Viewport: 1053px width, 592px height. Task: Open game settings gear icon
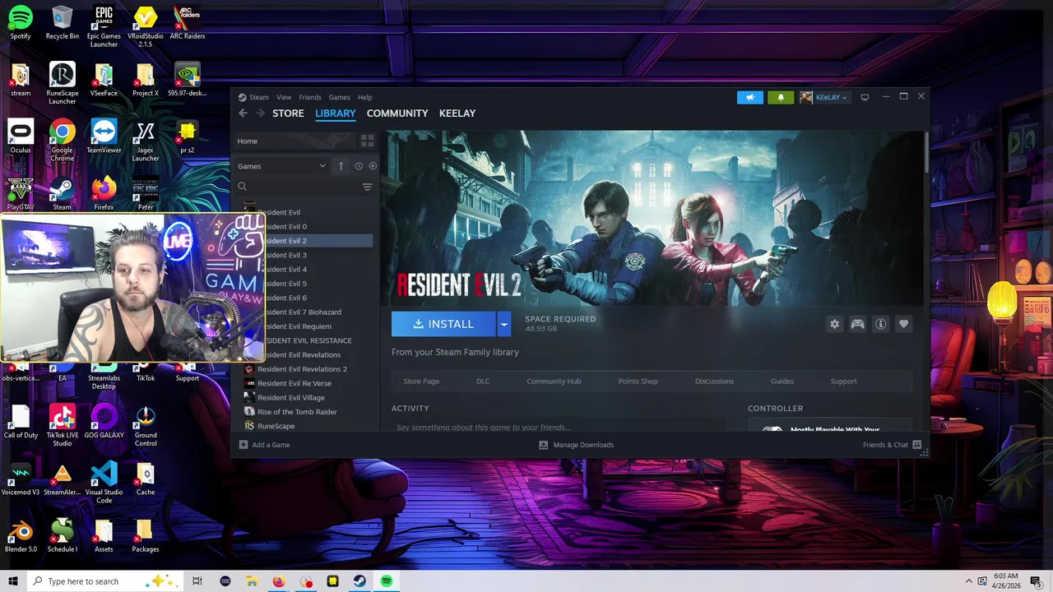(834, 324)
